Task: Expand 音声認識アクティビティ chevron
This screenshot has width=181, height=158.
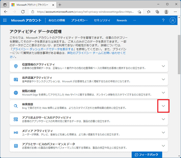Action: pyautogui.click(x=163, y=79)
